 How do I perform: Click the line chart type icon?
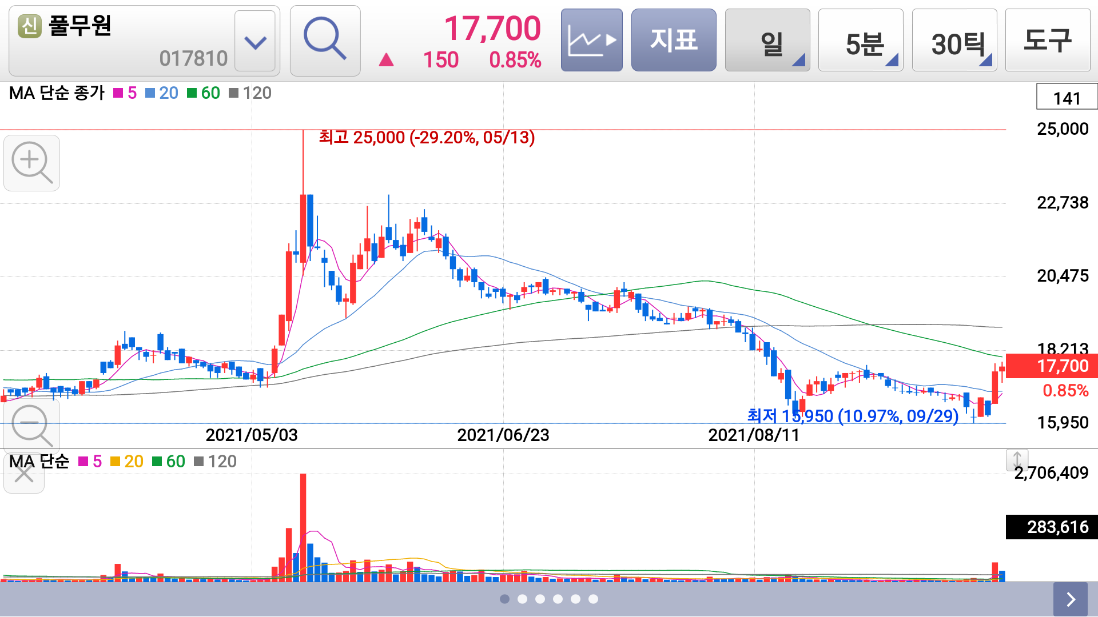point(591,40)
